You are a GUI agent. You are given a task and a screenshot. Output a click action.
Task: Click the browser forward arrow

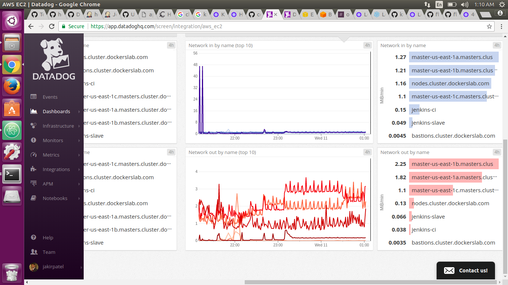click(x=41, y=26)
